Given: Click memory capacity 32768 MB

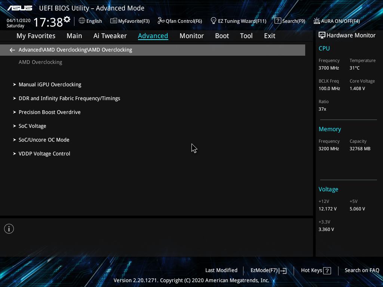Looking at the screenshot, I should [360, 149].
